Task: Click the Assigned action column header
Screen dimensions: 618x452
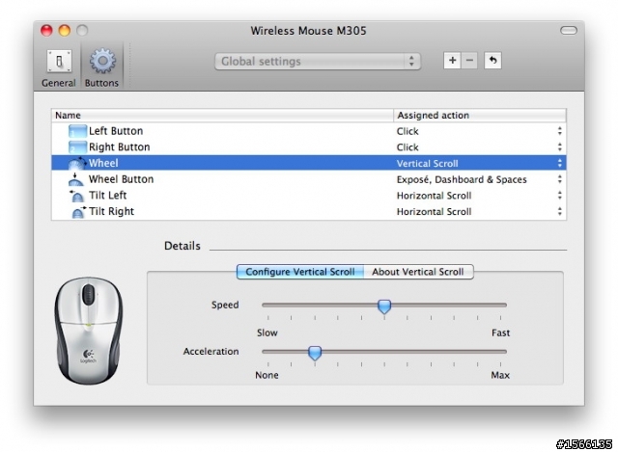Action: [x=480, y=116]
